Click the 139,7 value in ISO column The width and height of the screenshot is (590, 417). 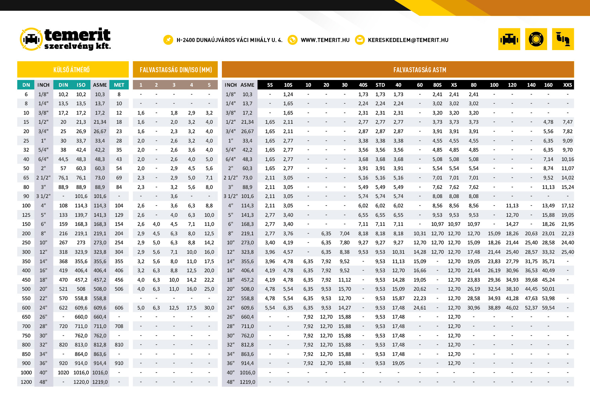pos(81,215)
